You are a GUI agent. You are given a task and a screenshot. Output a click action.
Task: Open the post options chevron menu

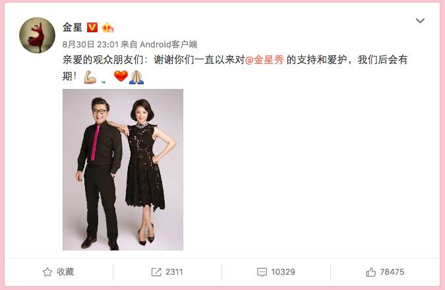(x=420, y=20)
